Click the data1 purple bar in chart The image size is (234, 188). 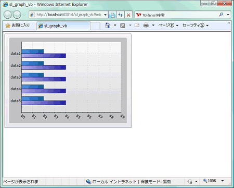click(x=44, y=56)
